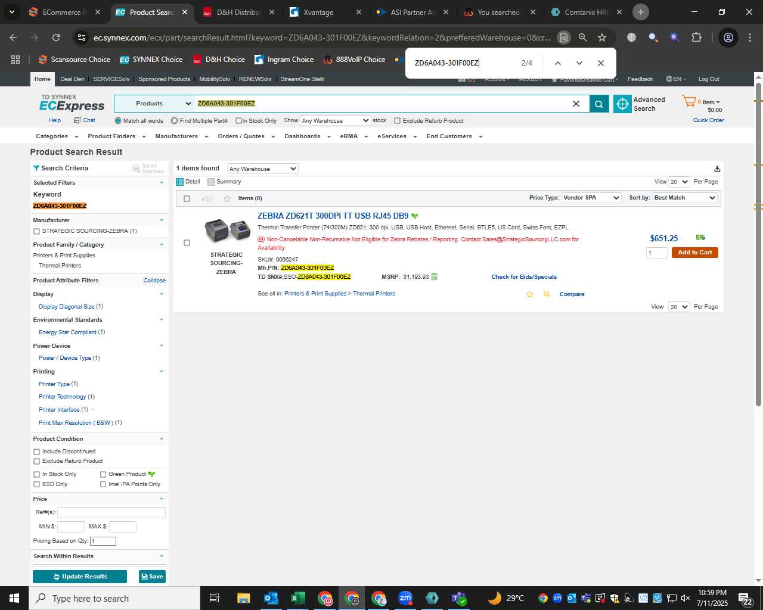Go to next find-in-page match
Image resolution: width=763 pixels, height=610 pixels.
579,63
